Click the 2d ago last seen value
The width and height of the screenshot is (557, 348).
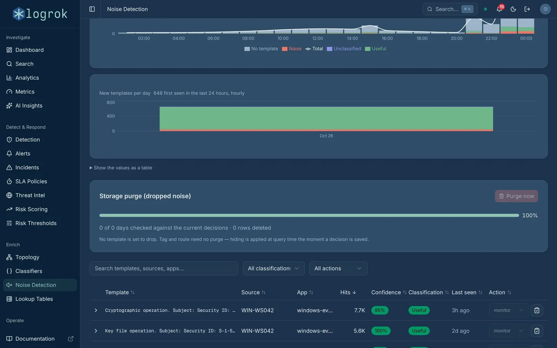pyautogui.click(x=461, y=331)
